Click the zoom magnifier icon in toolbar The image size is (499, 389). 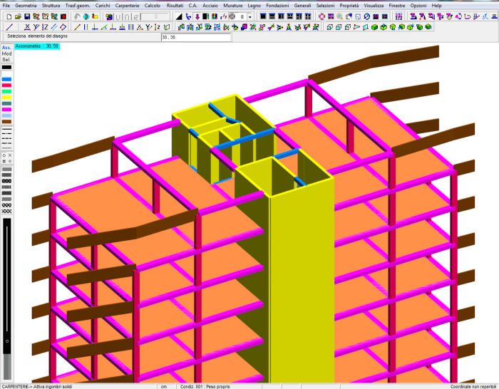click(x=339, y=16)
